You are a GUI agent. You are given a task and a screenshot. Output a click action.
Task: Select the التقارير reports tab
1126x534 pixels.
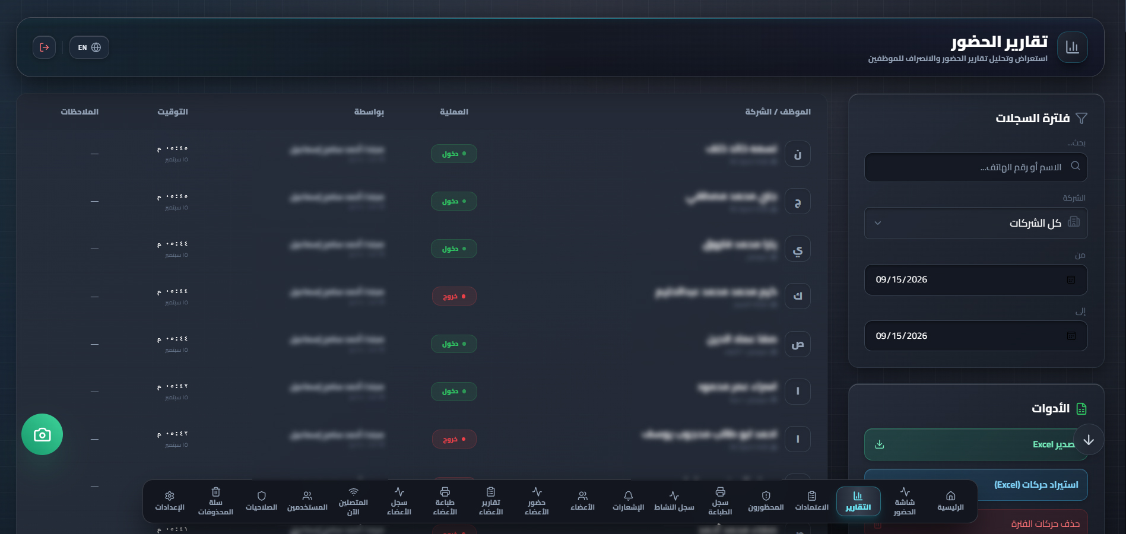858,501
